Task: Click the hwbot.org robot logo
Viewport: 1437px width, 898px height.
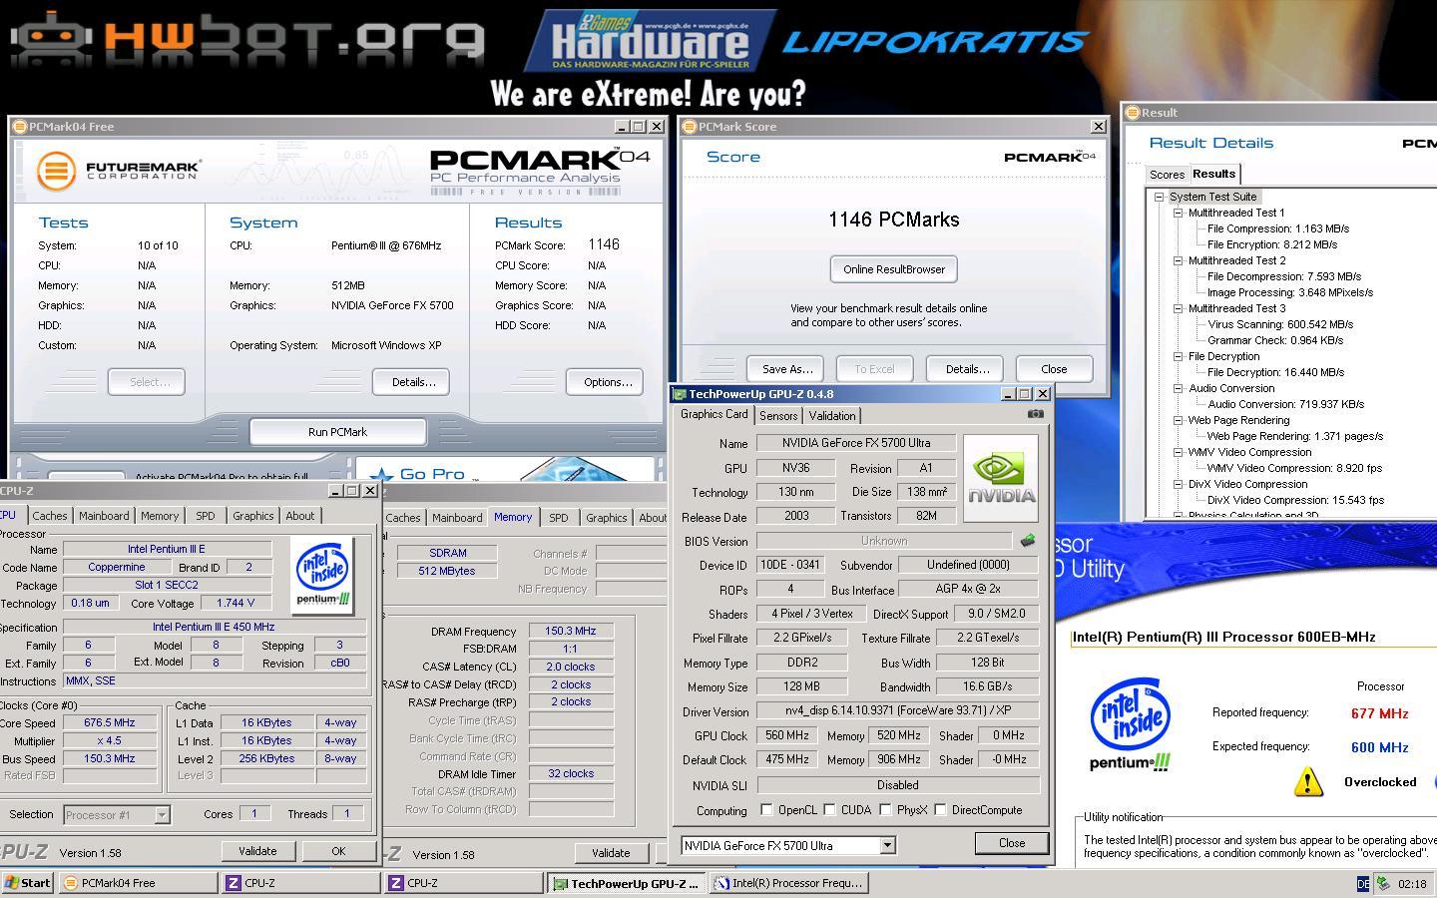Action: [x=247, y=38]
